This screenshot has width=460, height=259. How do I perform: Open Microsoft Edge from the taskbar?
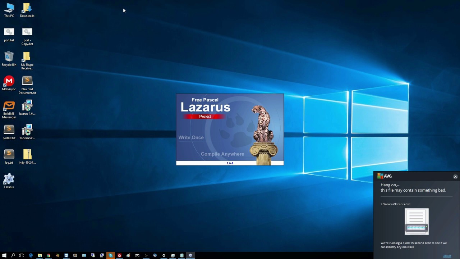pos(31,255)
